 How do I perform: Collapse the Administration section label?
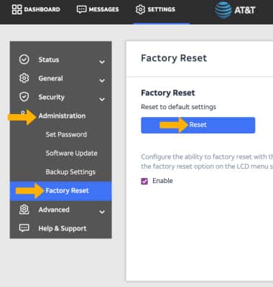(62, 116)
